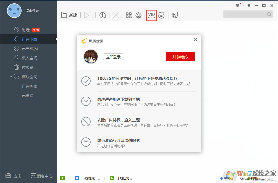This screenshot has width=278, height=183.
Task: Start the selected download with the play icon
Action: tap(86, 15)
